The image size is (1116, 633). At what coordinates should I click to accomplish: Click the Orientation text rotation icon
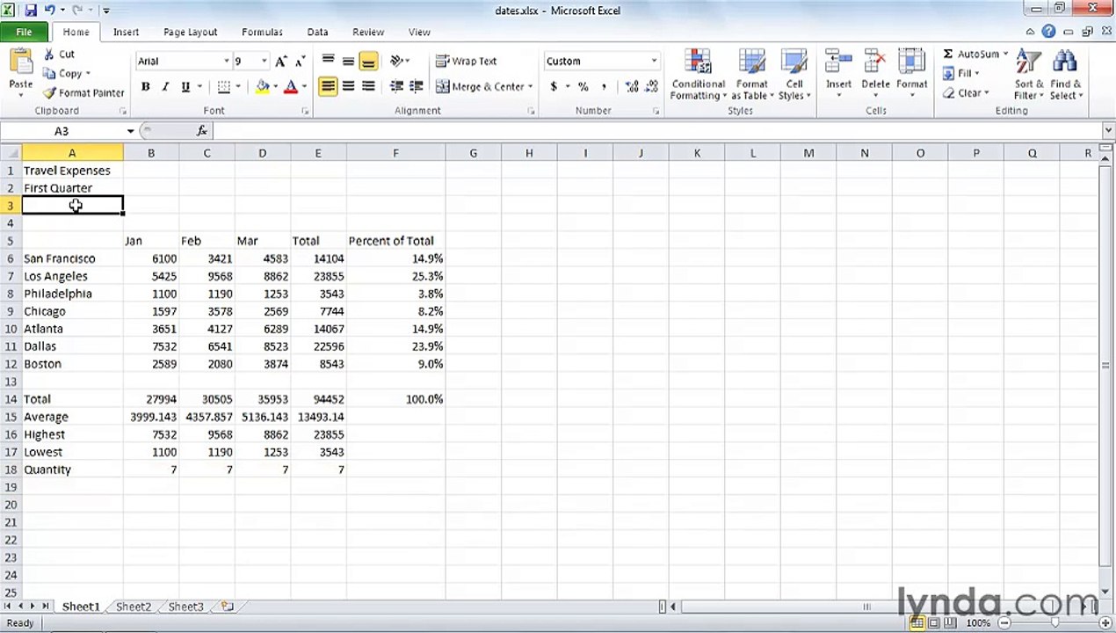(396, 62)
